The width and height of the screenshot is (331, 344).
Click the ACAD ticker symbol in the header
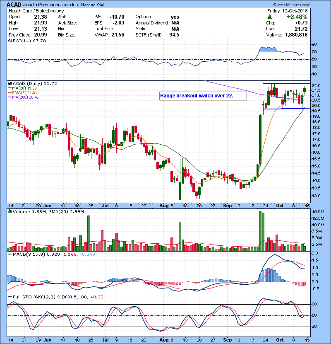point(14,5)
